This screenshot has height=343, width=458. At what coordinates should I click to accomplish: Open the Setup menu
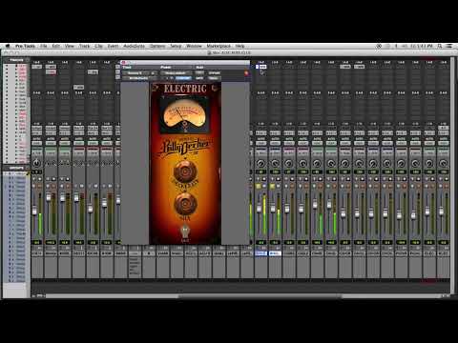tap(176, 46)
